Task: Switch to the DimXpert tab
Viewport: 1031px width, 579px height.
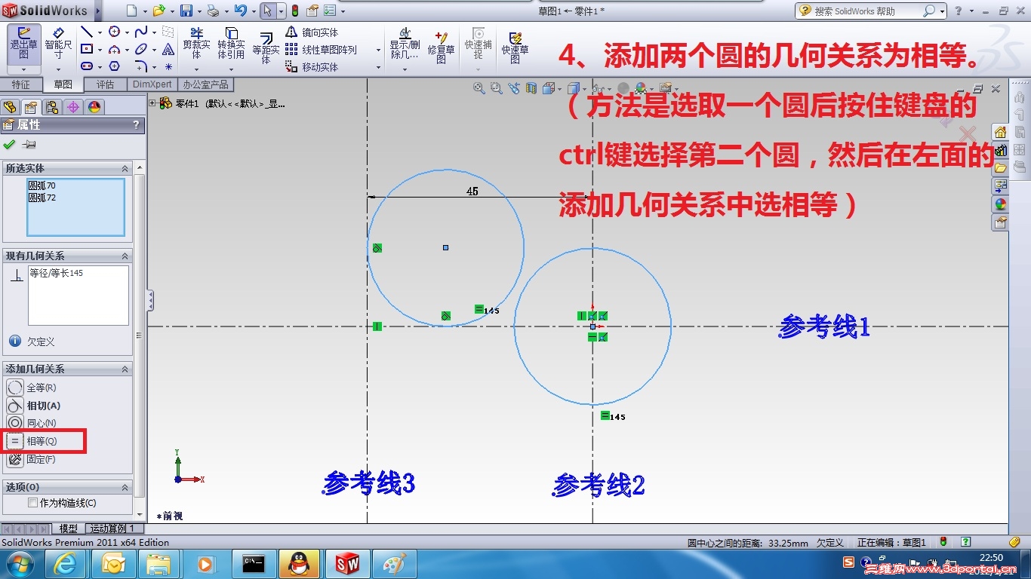Action: click(152, 84)
